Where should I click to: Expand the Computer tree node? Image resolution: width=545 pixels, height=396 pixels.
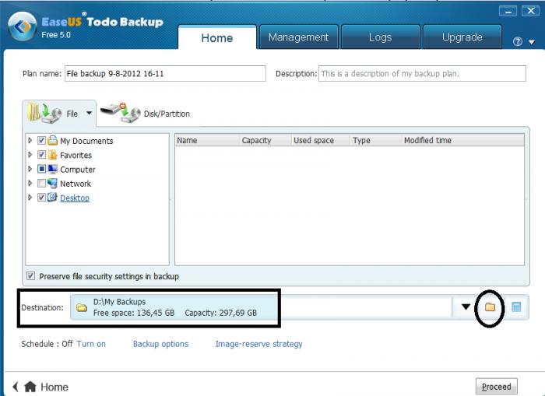point(30,169)
